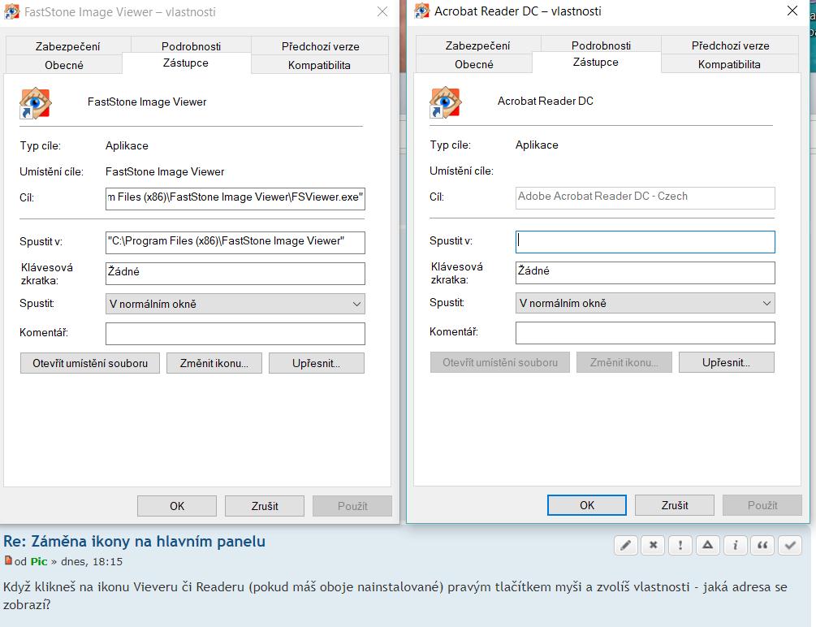Screen dimensions: 816x627
Task: Click the small post icon before 'od Pic'
Action: [x=8, y=561]
